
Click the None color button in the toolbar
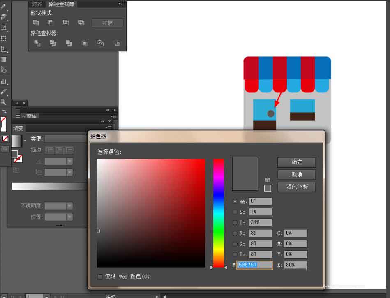click(x=5, y=139)
